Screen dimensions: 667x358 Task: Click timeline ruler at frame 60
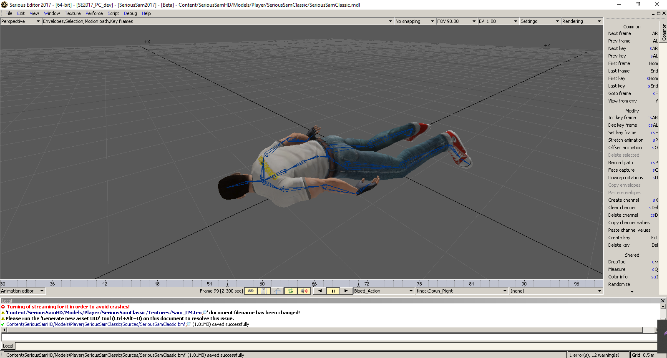point(262,283)
